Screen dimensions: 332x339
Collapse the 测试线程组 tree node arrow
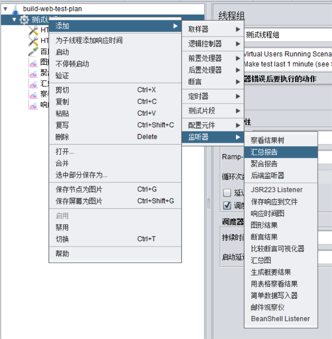point(14,20)
